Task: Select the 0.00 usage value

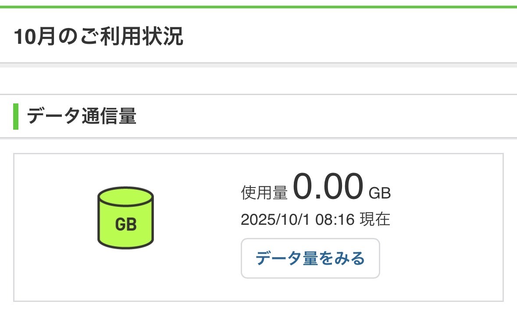Action: click(328, 186)
